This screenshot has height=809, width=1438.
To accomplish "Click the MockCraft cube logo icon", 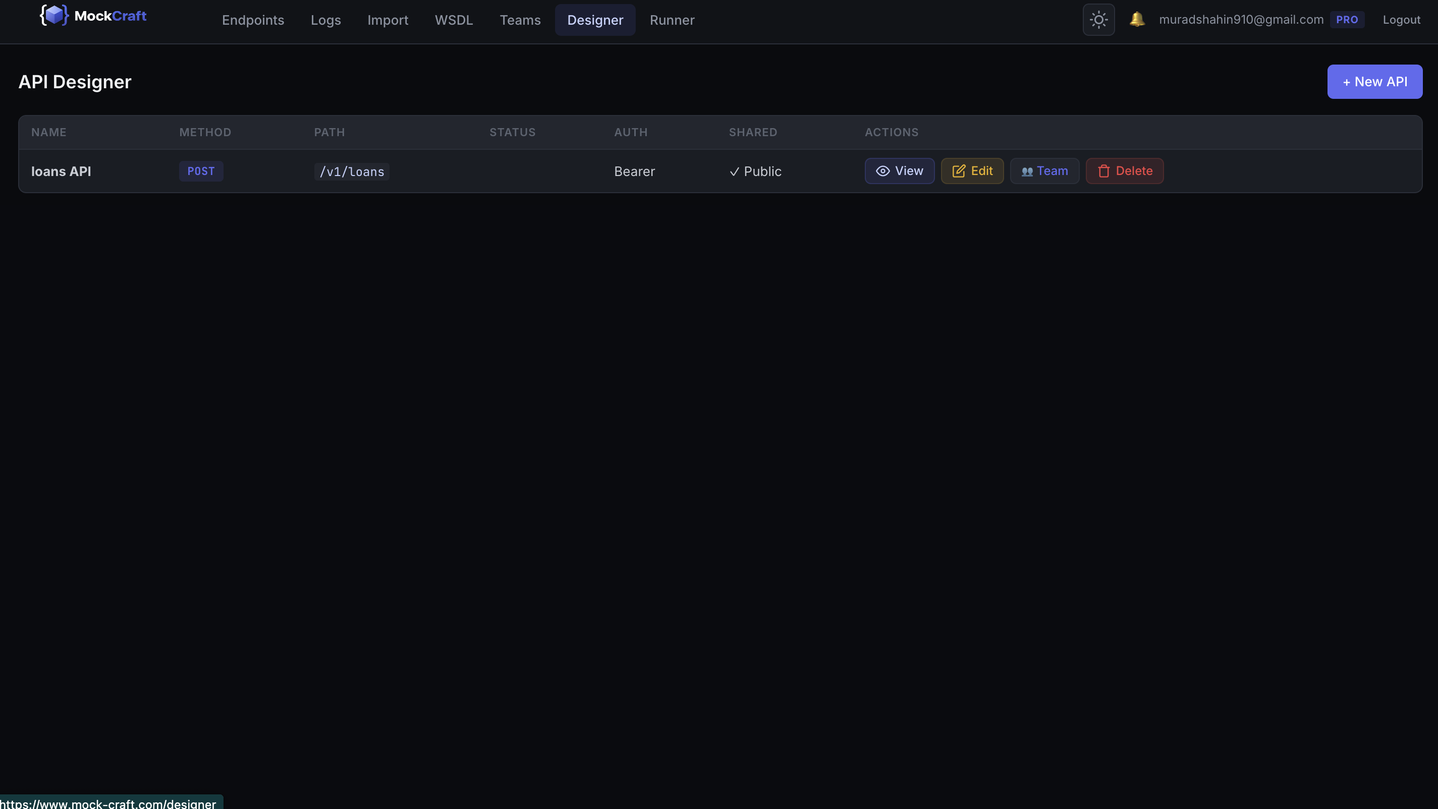I will point(54,15).
